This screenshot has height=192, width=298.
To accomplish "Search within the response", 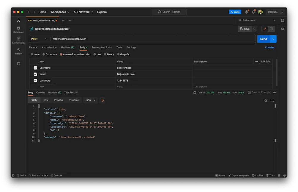I will 272,100.
